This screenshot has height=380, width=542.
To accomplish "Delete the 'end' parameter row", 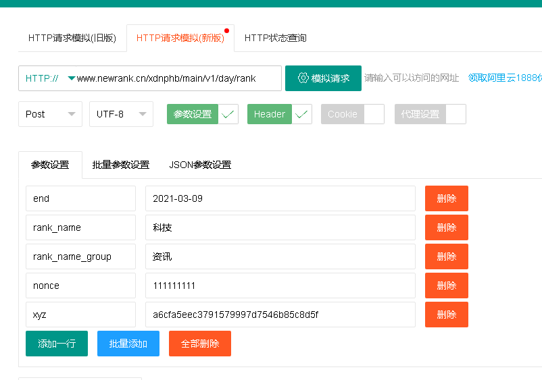I will (x=447, y=198).
